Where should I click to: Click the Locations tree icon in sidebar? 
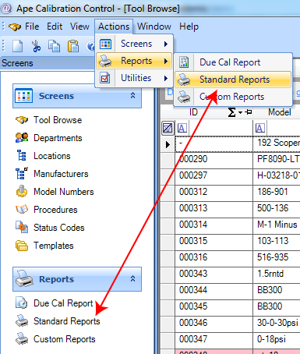tap(22, 156)
